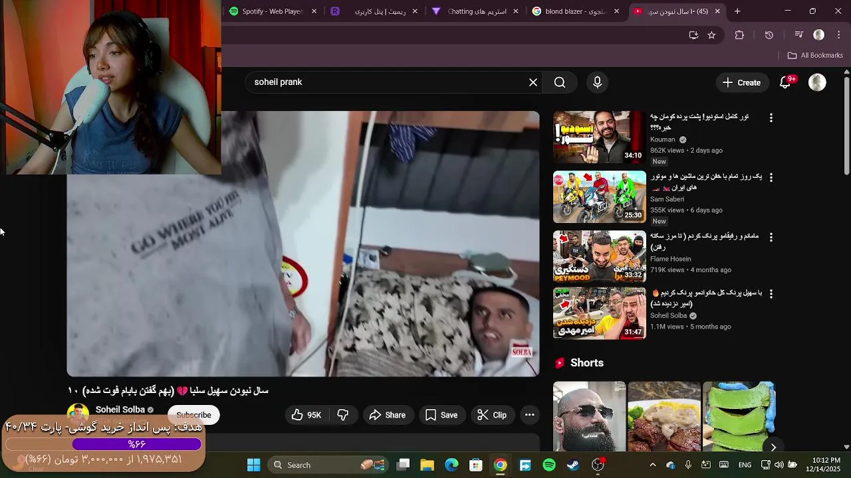Viewport: 851px width, 478px height.
Task: Click the Share button
Action: point(387,415)
